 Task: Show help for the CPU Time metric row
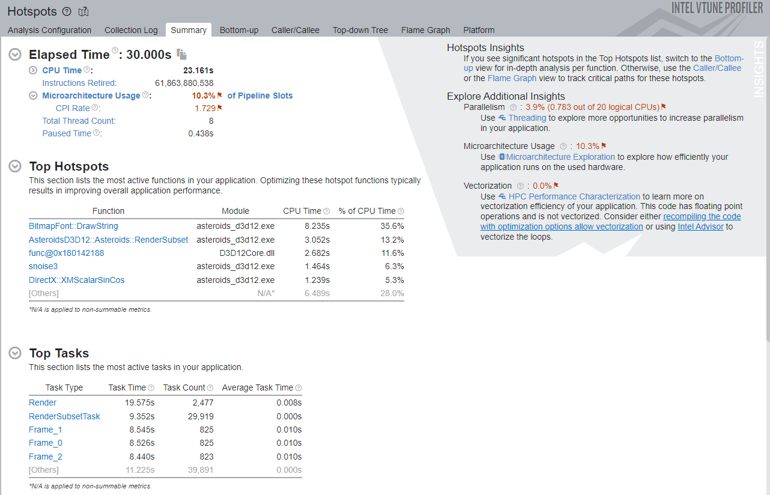[86, 70]
